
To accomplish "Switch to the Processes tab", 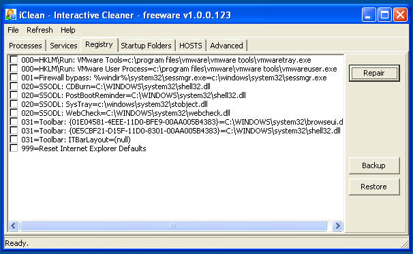I will (x=25, y=46).
